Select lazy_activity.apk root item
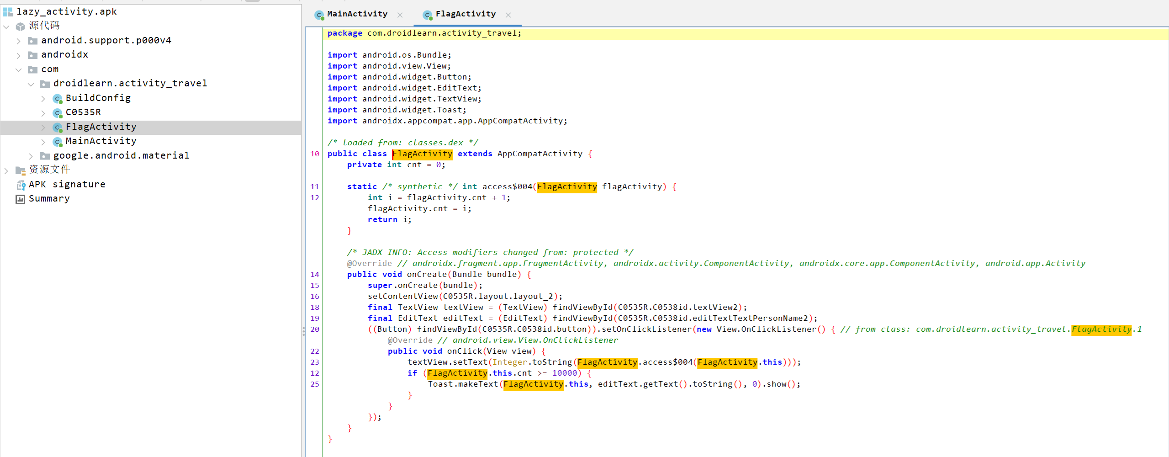Viewport: 1169px width, 457px height. [x=67, y=11]
